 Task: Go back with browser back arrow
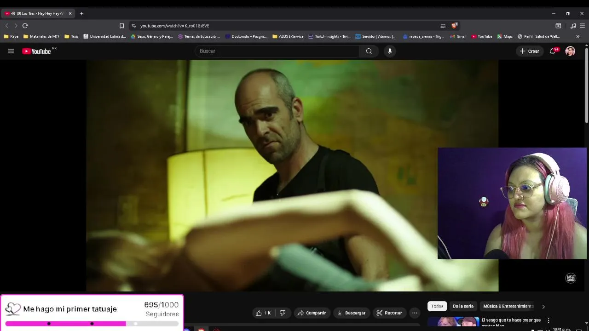[x=6, y=26]
